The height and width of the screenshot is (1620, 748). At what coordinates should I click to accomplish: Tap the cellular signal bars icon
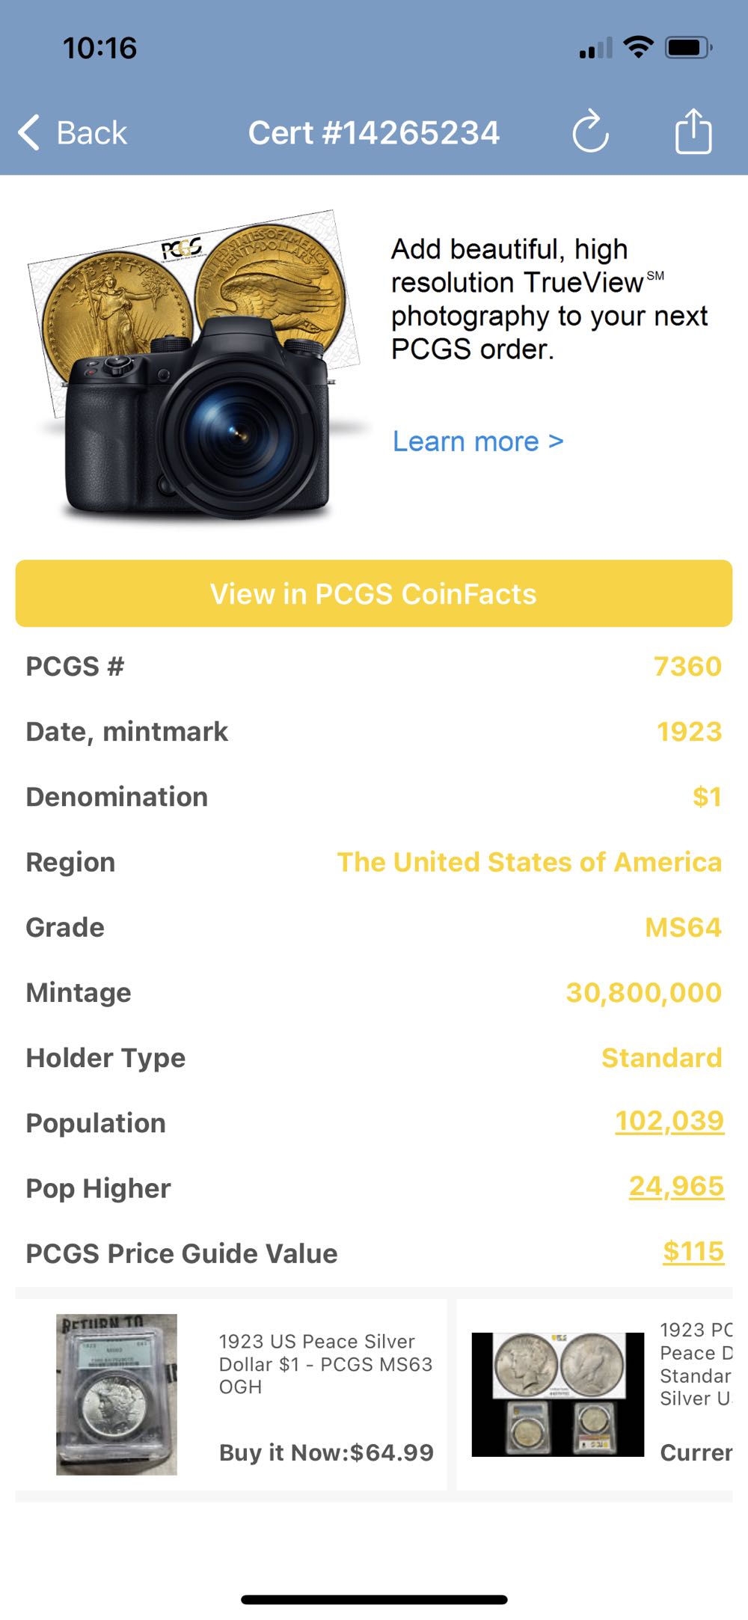(x=595, y=49)
